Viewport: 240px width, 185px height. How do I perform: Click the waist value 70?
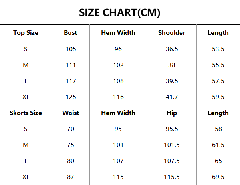coord(71,129)
